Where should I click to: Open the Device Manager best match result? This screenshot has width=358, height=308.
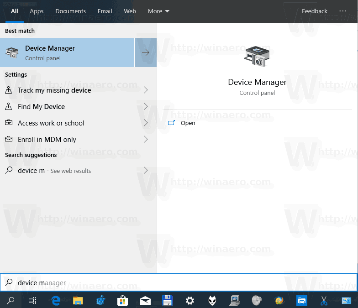tap(67, 52)
